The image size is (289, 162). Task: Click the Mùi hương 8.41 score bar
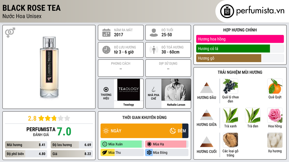(26, 145)
